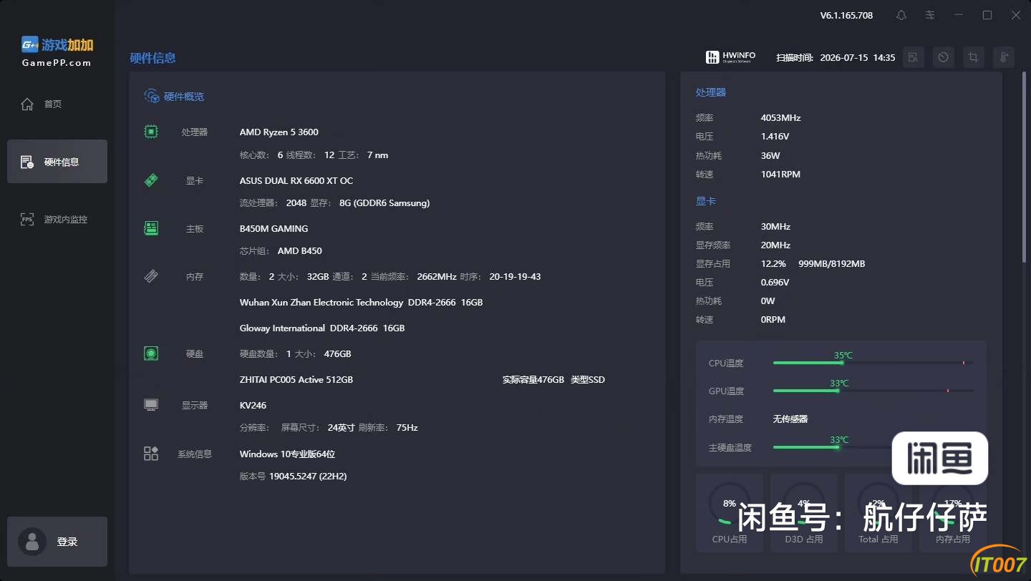The height and width of the screenshot is (581, 1031).
Task: Click the Gloway International memory row
Action: pos(322,328)
